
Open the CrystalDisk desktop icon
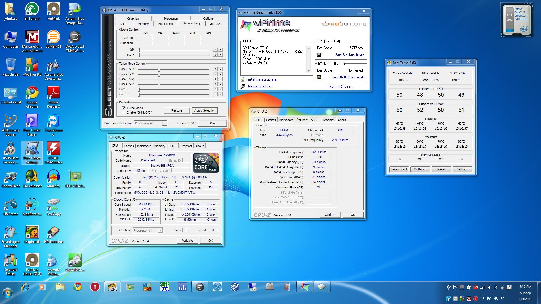coord(75,262)
